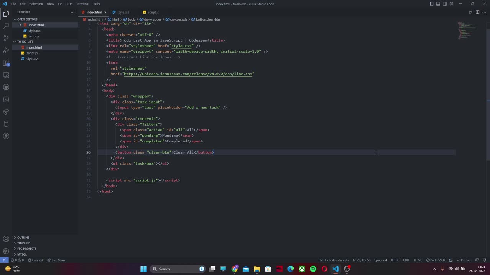Viewport: 490px width, 275px height.
Task: Click the Prettier status bar button
Action: [x=464, y=260]
